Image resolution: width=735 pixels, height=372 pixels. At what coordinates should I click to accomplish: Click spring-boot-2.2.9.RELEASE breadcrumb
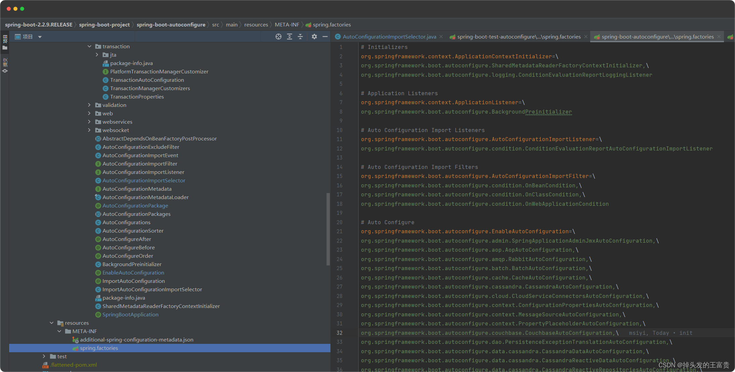[39, 25]
